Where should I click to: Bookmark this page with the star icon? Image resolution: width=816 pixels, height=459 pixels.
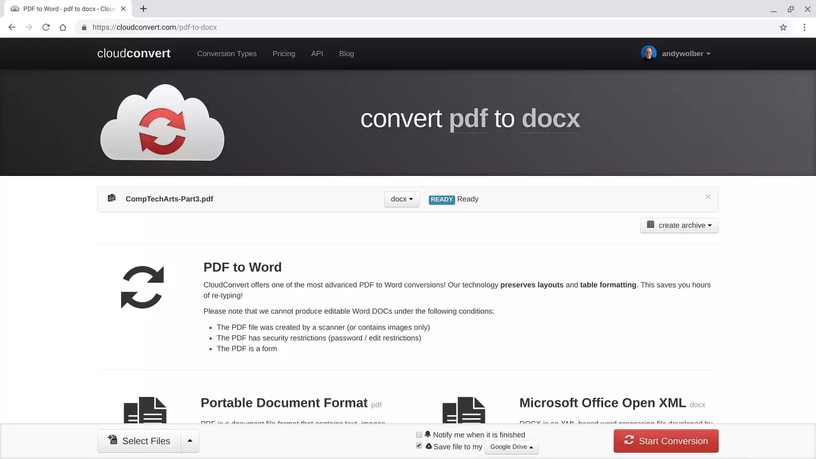[783, 27]
